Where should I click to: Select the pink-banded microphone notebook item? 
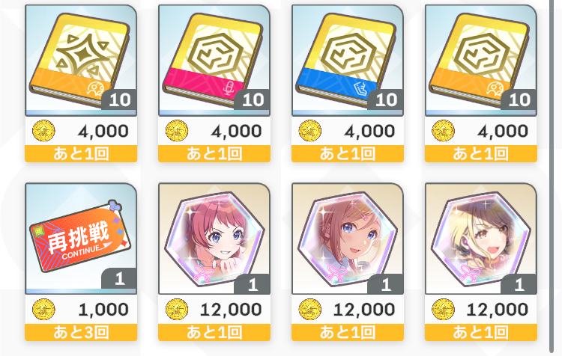pos(214,61)
